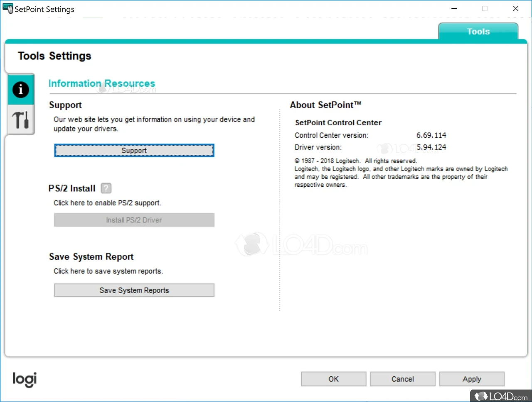
Task: Open the tools wrench sidebar tab icon
Action: pos(20,120)
